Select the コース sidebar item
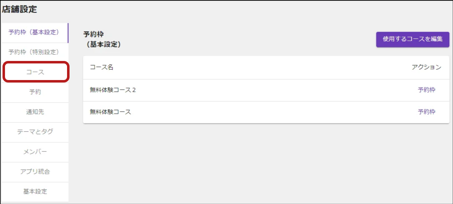The image size is (453, 204). point(35,72)
